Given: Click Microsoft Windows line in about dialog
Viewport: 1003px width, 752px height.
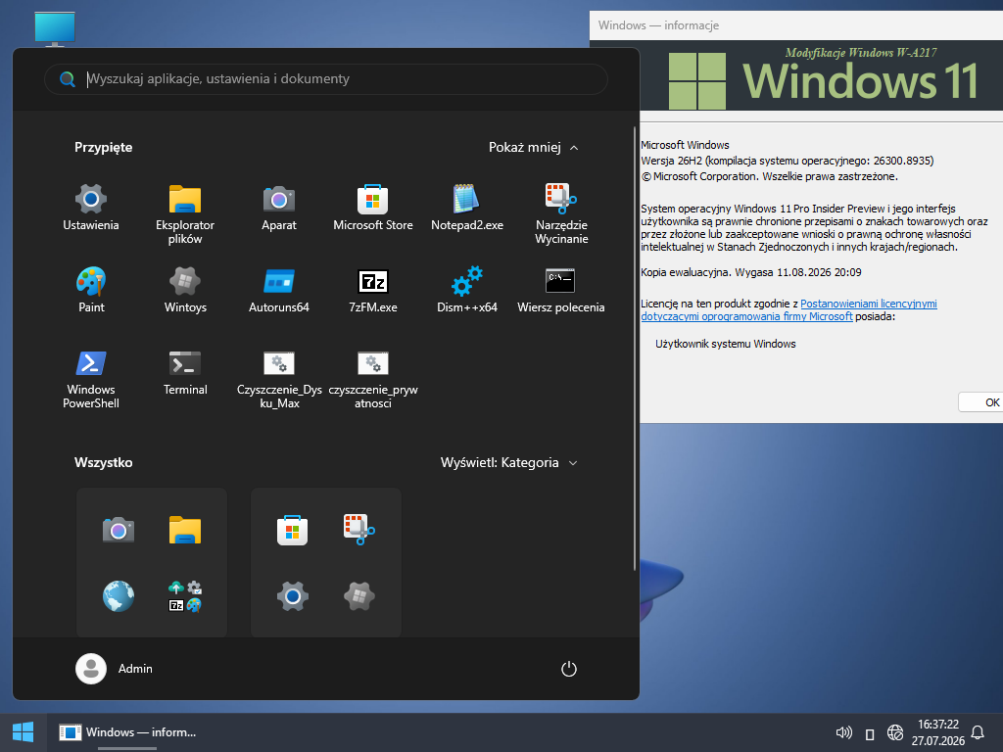Looking at the screenshot, I should [x=685, y=145].
